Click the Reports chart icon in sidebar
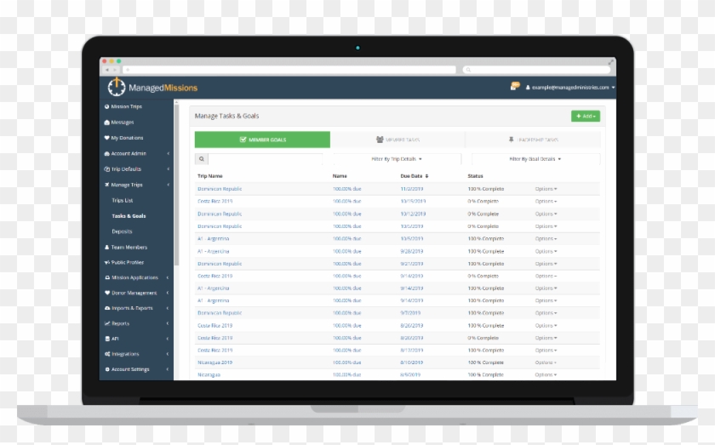Image resolution: width=715 pixels, height=445 pixels. pyautogui.click(x=106, y=323)
